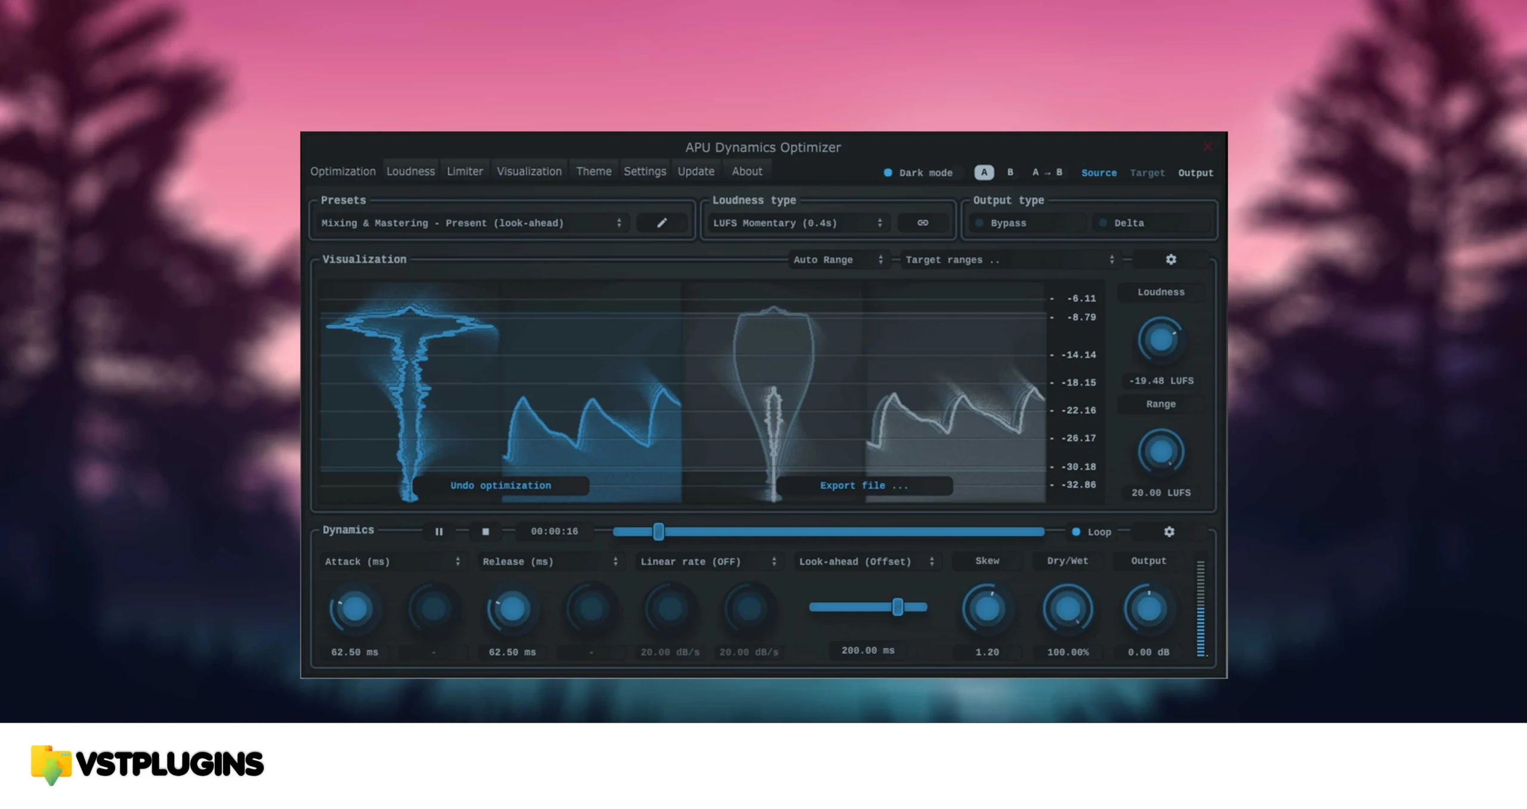Open the About tab
The height and width of the screenshot is (809, 1527).
click(747, 172)
